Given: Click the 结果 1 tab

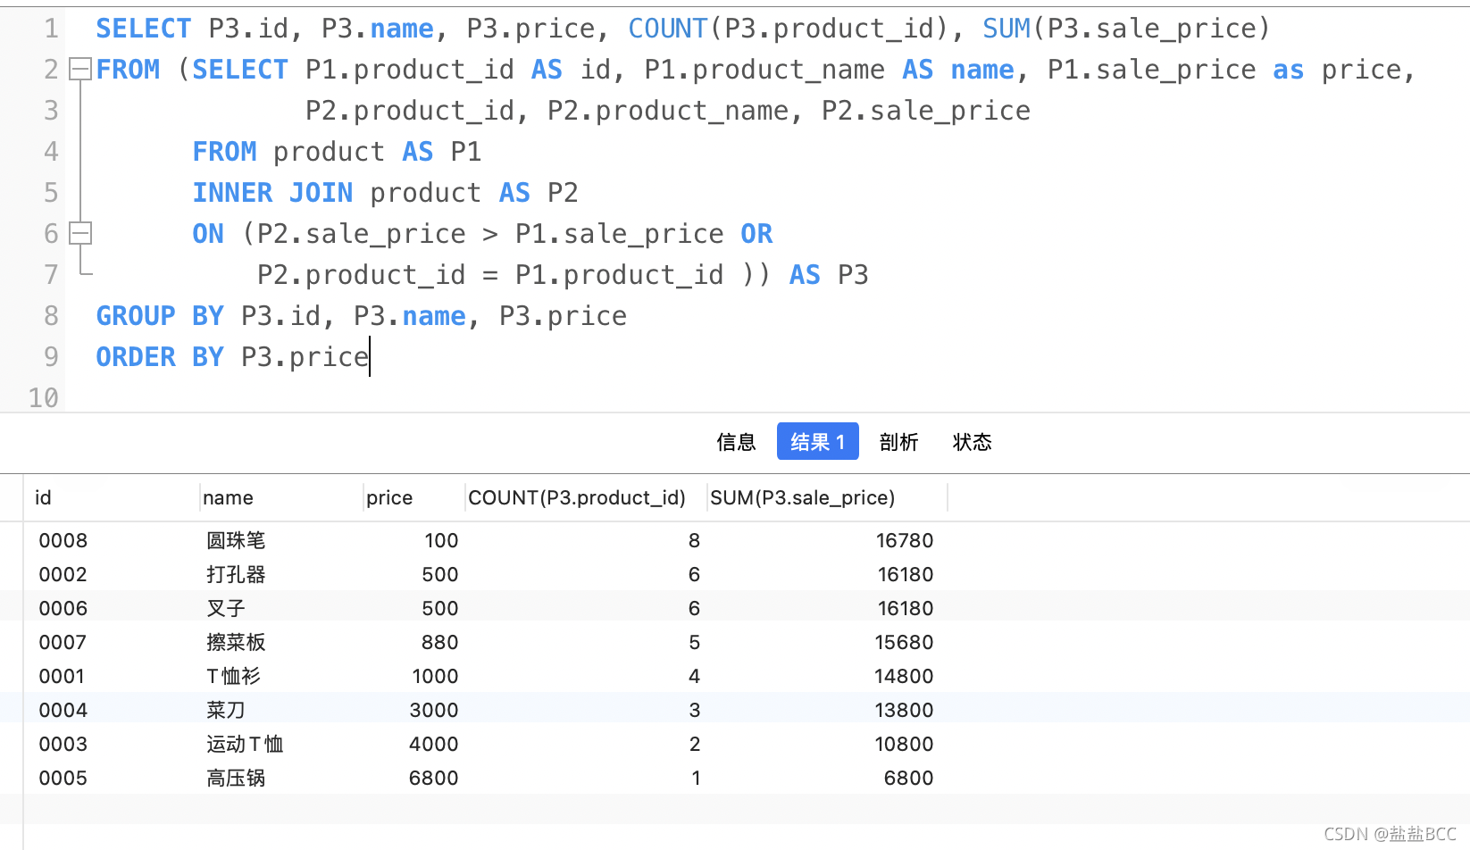Looking at the screenshot, I should tap(816, 441).
